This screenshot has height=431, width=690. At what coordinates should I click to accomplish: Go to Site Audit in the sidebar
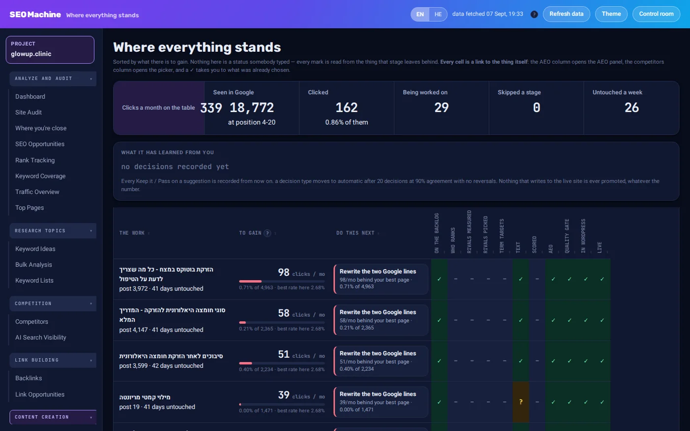[x=29, y=112]
